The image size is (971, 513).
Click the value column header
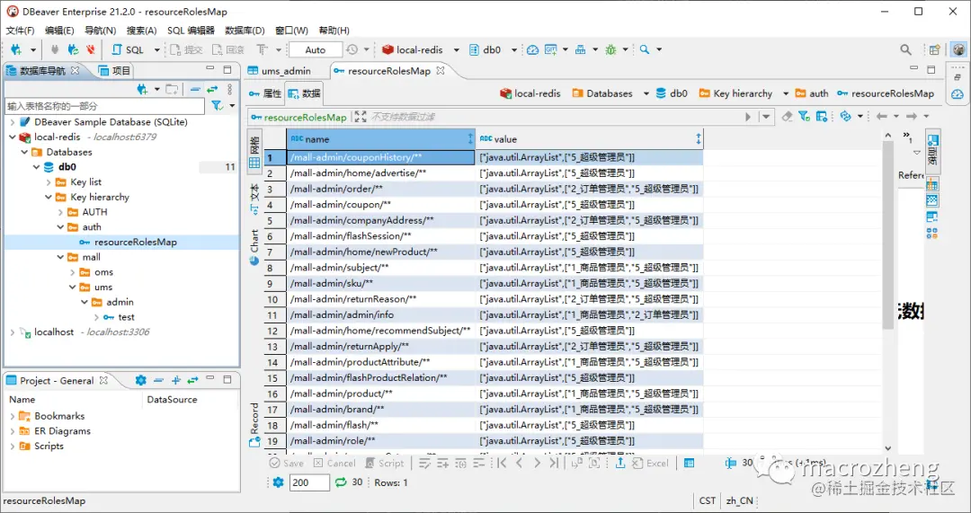(590, 139)
